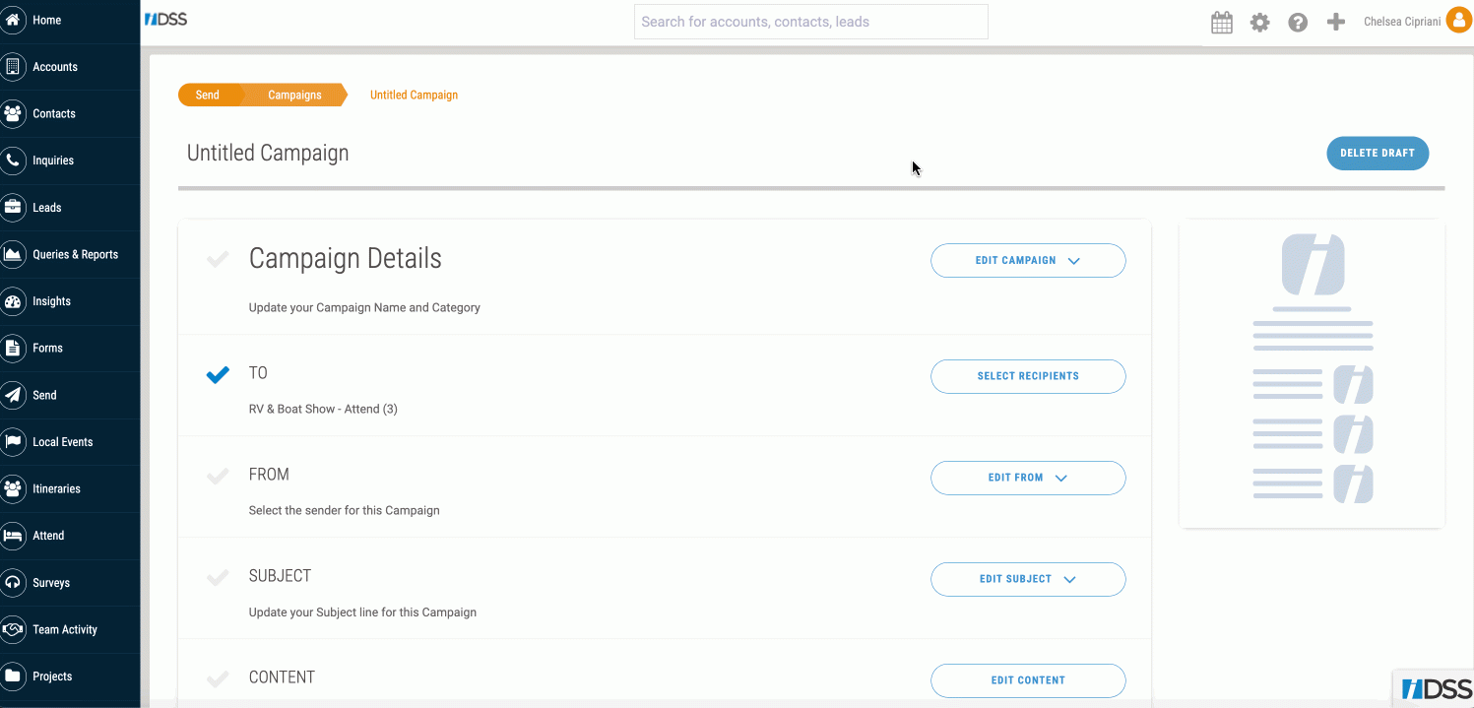Open Chelsea Cipriani user avatar
1474x708 pixels.
click(x=1458, y=21)
